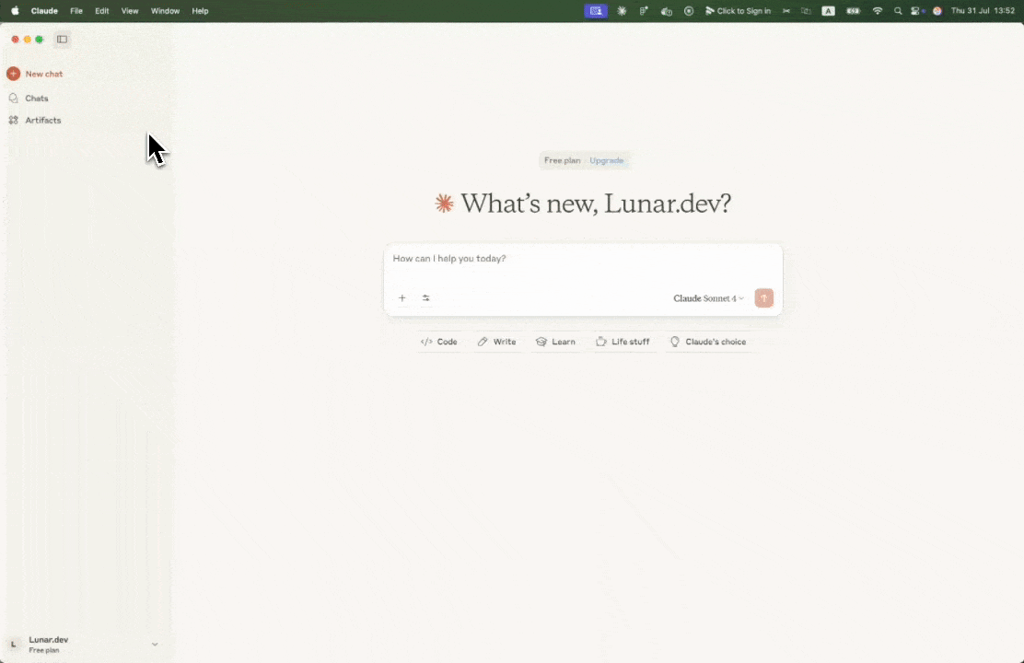Select the Write suggestion chip
The image size is (1024, 663).
click(x=496, y=342)
